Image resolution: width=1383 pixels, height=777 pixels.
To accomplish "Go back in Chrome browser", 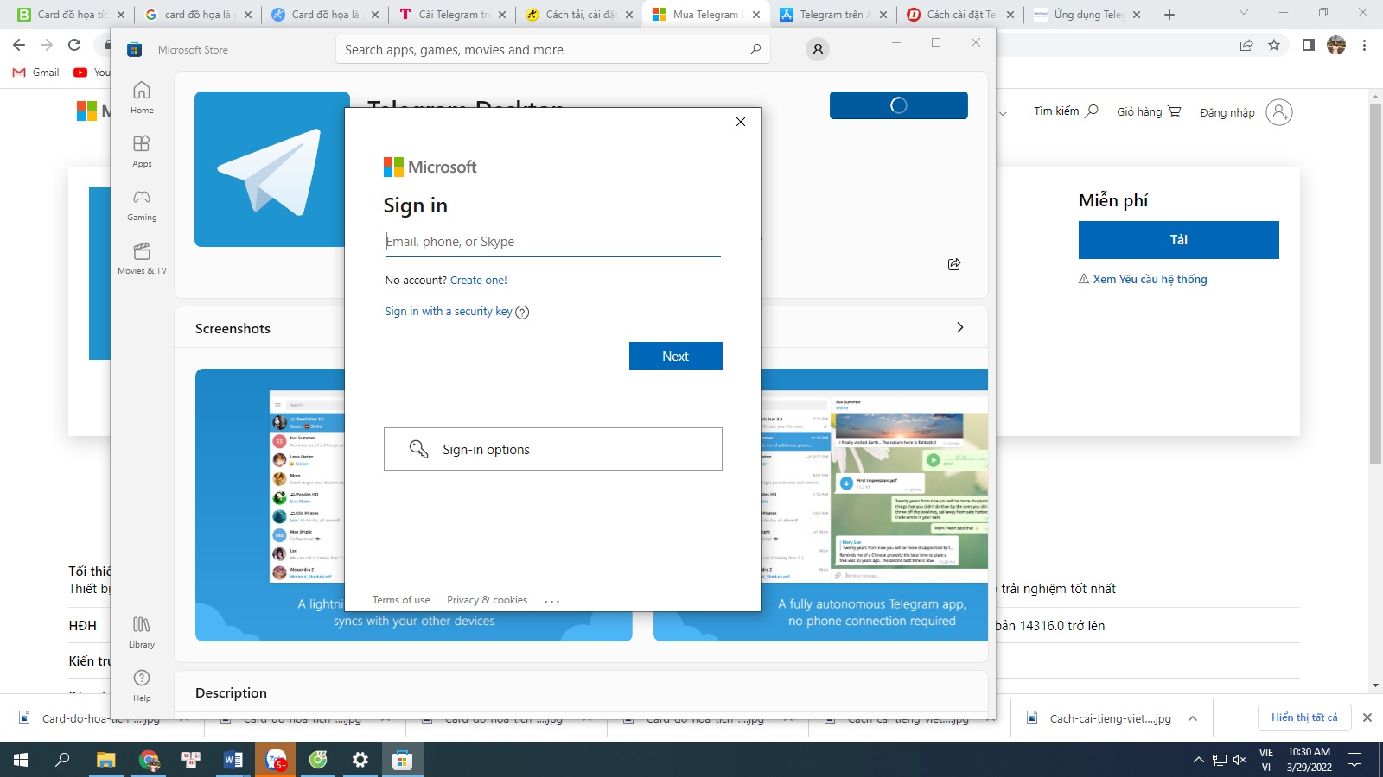I will [x=19, y=45].
